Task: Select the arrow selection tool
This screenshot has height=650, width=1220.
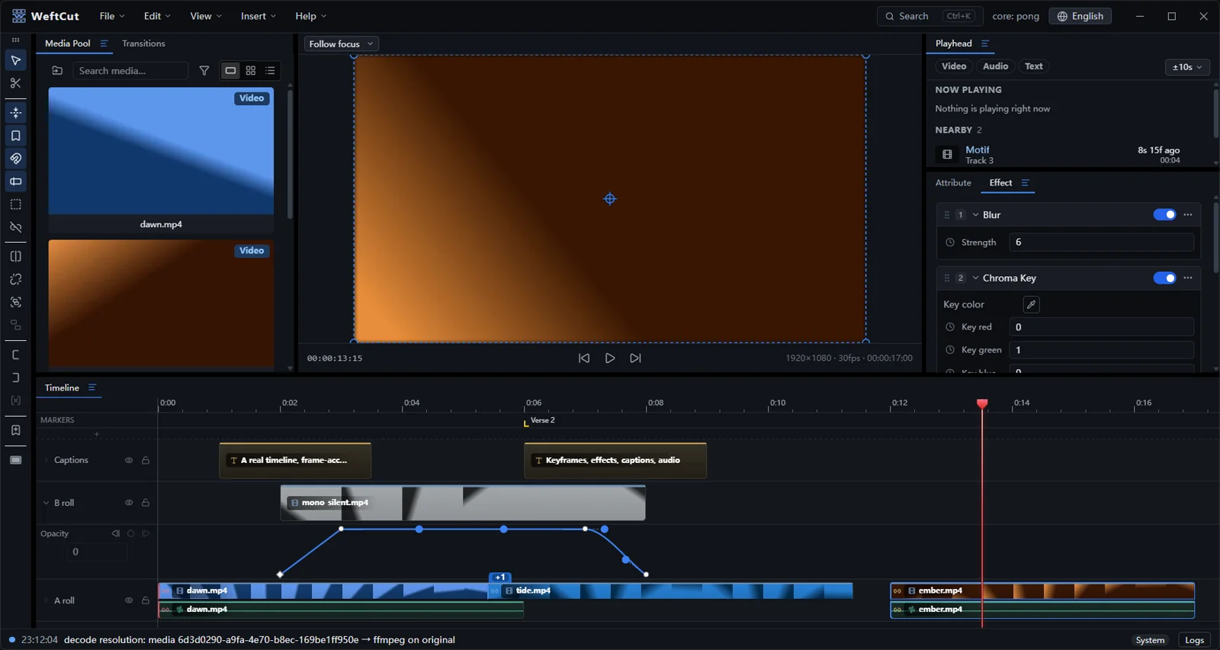Action: point(15,60)
